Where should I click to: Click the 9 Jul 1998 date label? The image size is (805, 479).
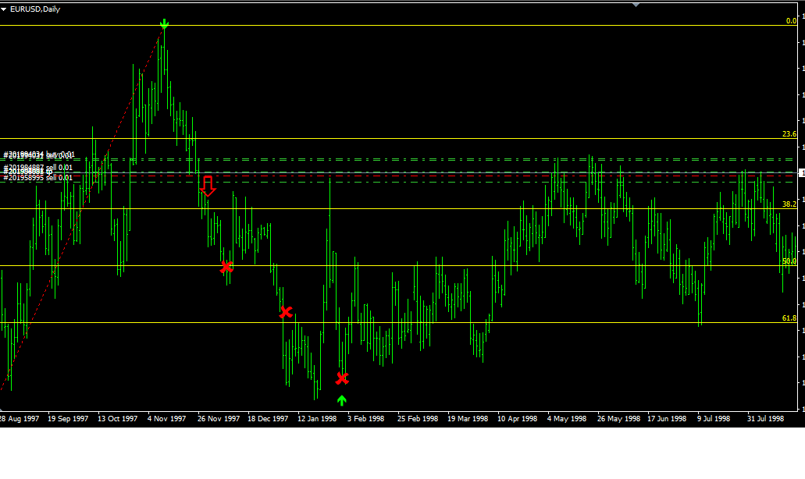pos(714,418)
